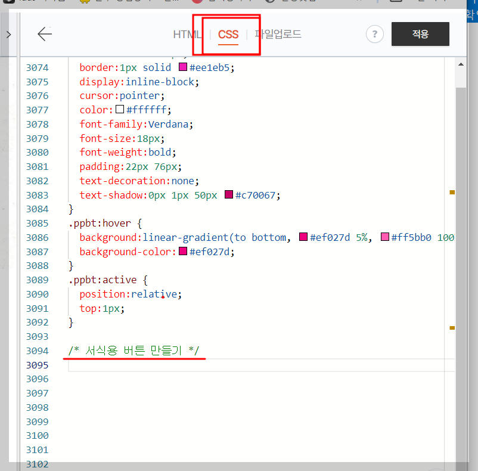The image size is (478, 471).
Task: Click the font-weight:bold line
Action: (128, 152)
